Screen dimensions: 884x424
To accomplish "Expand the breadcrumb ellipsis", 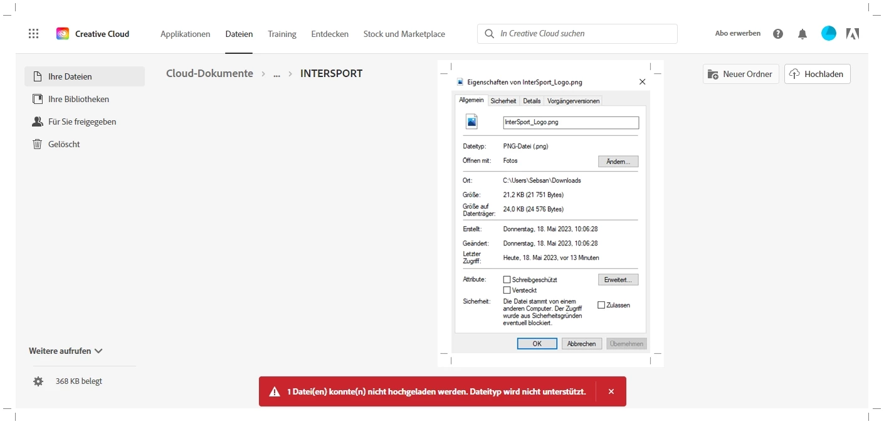I will coord(276,74).
